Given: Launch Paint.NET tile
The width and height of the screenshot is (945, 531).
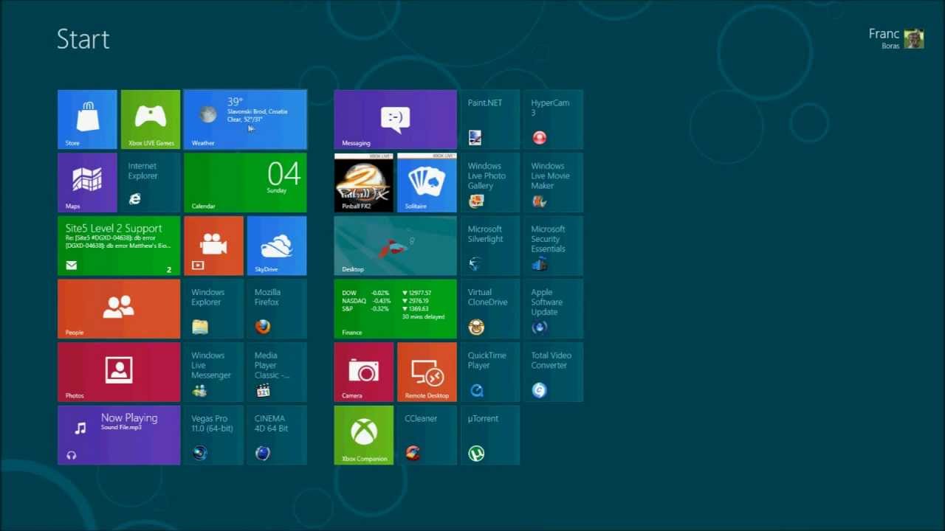Looking at the screenshot, I should tap(490, 119).
